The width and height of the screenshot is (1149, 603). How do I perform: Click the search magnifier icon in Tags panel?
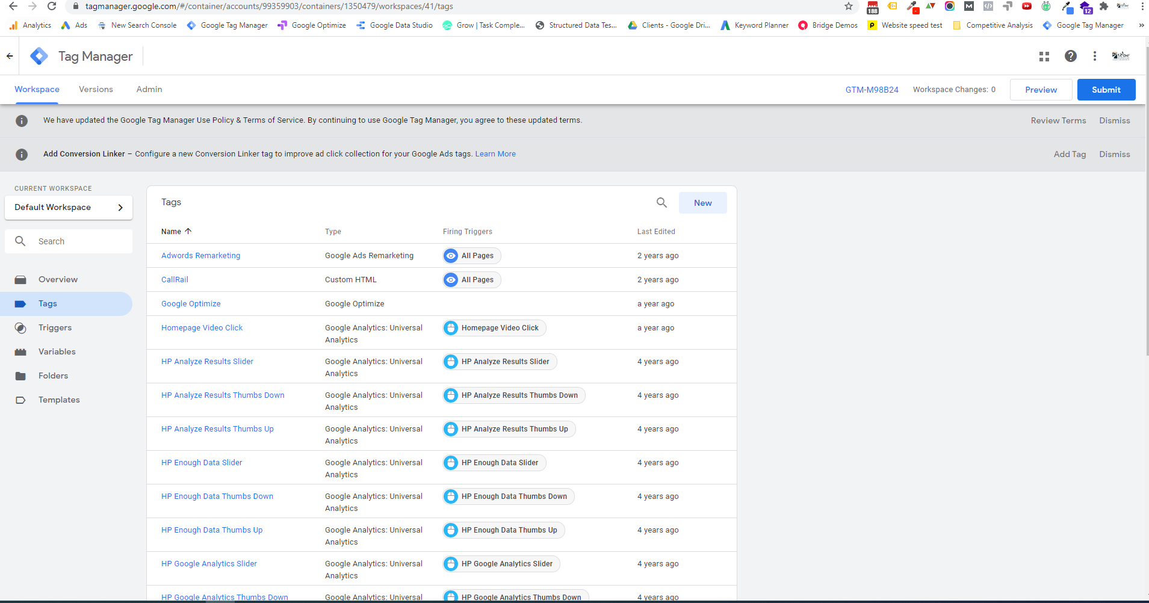tap(661, 203)
